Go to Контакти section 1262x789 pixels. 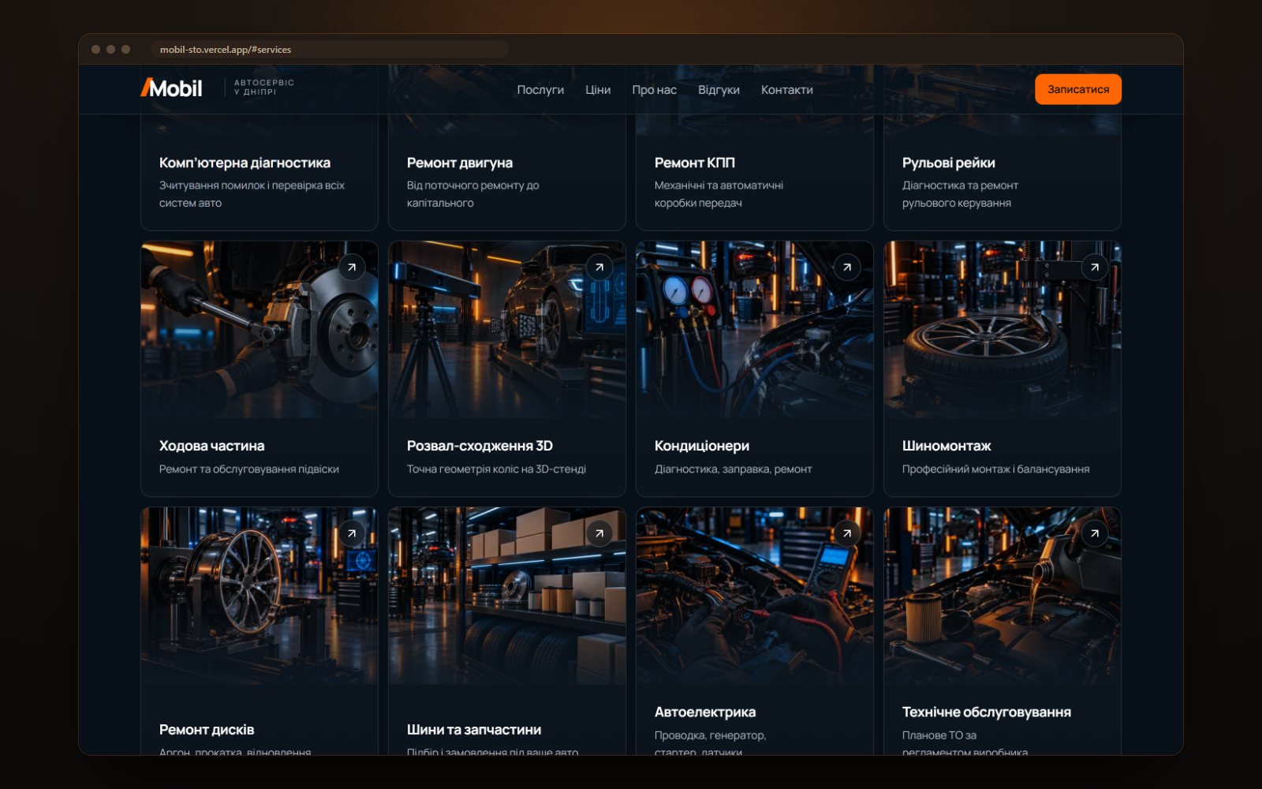click(786, 90)
